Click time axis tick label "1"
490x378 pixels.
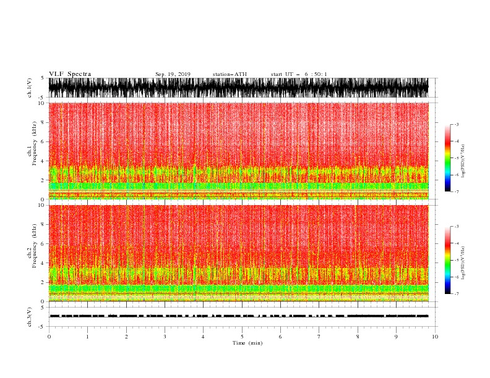pyautogui.click(x=87, y=337)
